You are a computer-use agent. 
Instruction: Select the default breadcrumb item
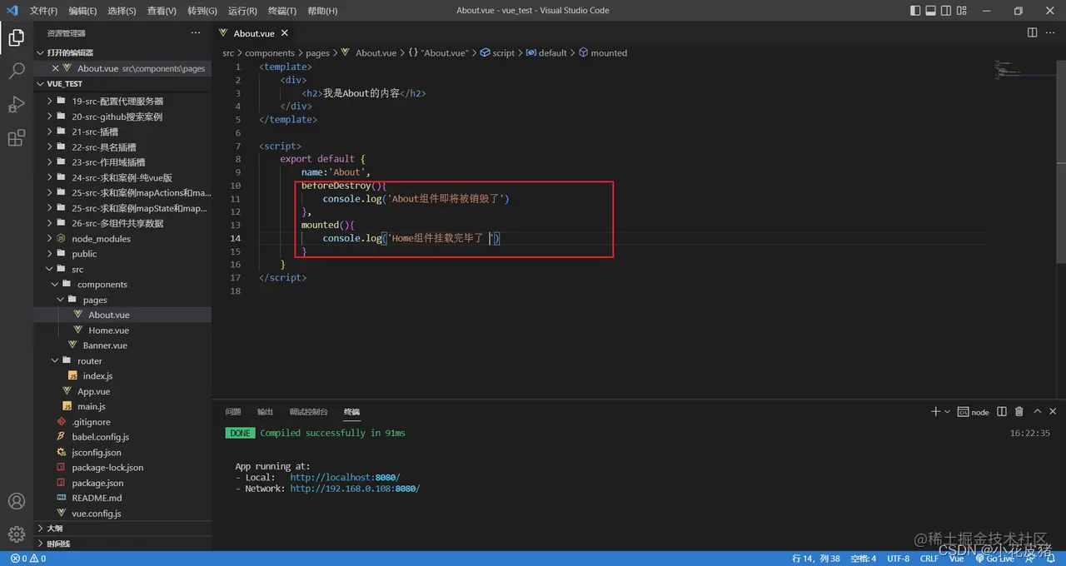pos(546,52)
